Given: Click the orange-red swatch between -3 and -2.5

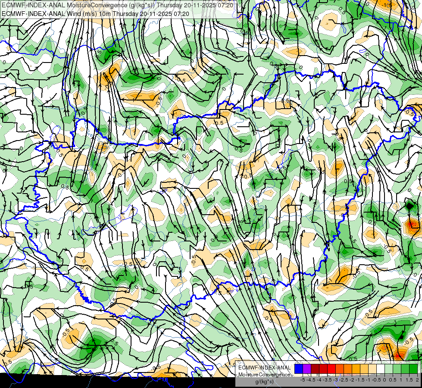Looking at the screenshot, I should pos(340,369).
